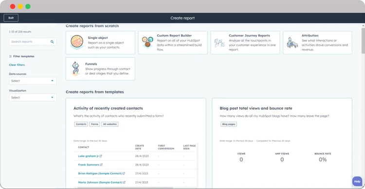Image resolution: width=365 pixels, height=189 pixels.
Task: Click the Filter templates icon
Action: pyautogui.click(x=10, y=56)
